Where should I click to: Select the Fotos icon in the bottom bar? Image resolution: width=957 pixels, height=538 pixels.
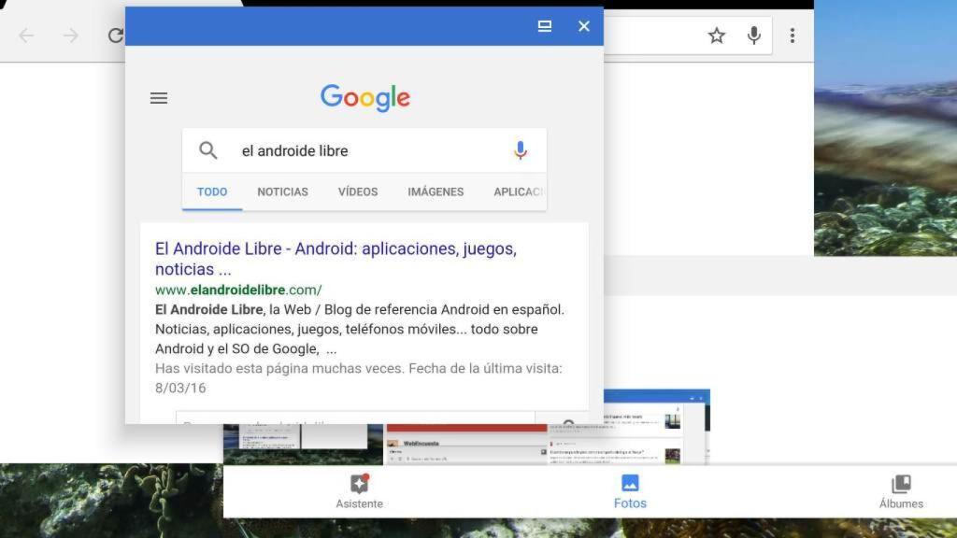point(630,483)
